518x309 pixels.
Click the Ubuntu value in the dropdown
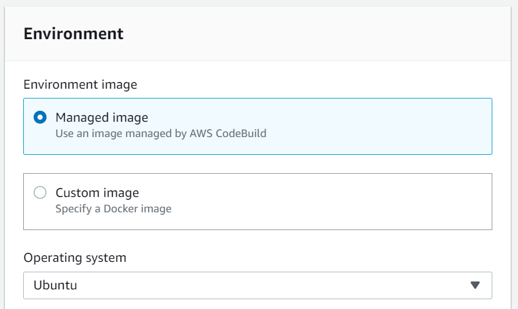(x=56, y=285)
